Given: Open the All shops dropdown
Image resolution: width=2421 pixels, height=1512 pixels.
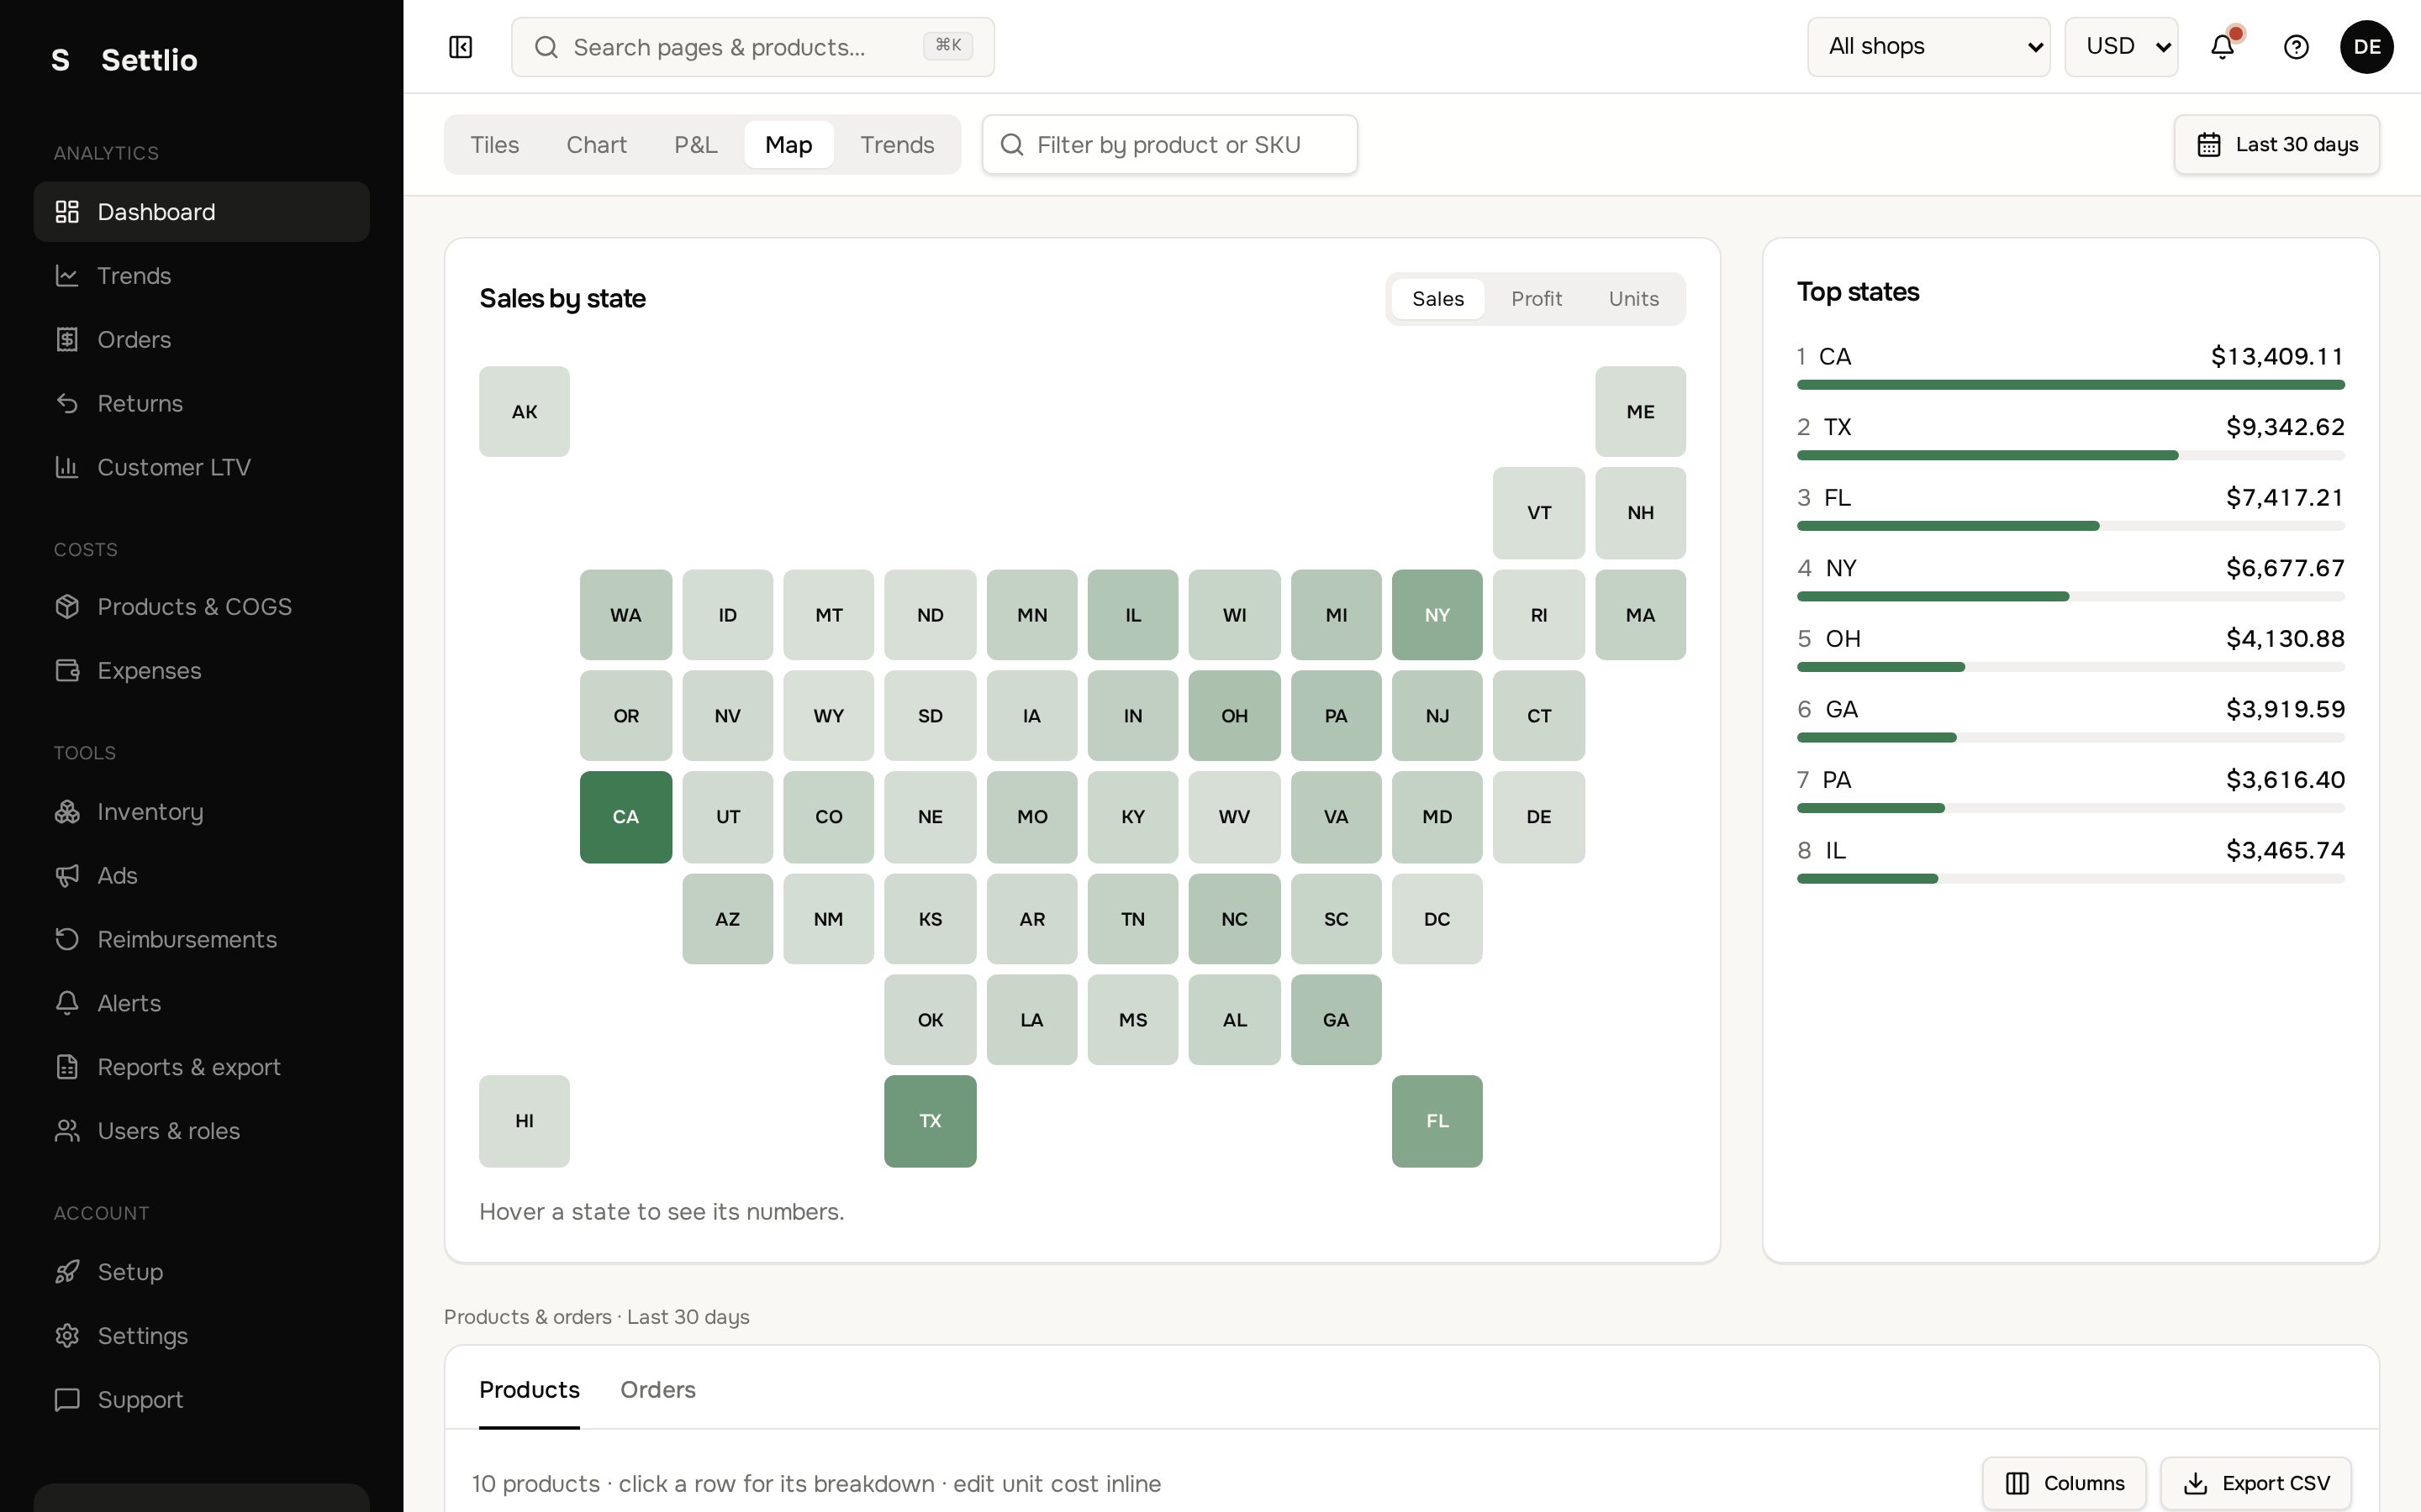Looking at the screenshot, I should point(1928,47).
